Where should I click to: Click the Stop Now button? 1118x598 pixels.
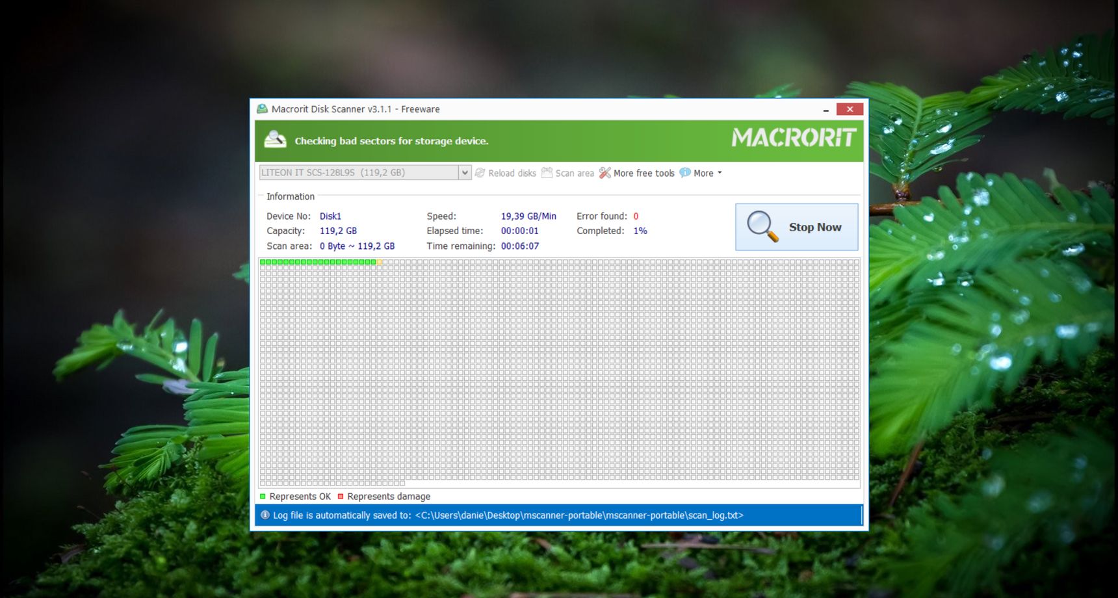click(x=796, y=227)
